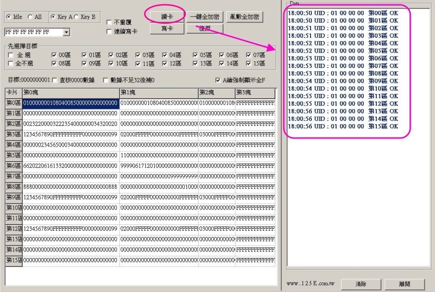Click the 離開 exit button

(404, 284)
